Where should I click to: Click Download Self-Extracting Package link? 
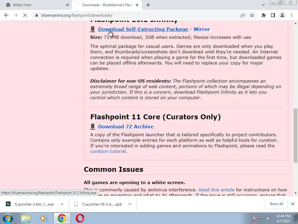(x=143, y=29)
